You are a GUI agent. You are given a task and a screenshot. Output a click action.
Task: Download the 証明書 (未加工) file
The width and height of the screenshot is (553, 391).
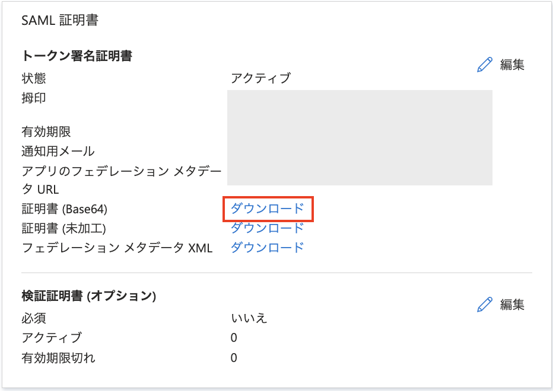(x=268, y=228)
